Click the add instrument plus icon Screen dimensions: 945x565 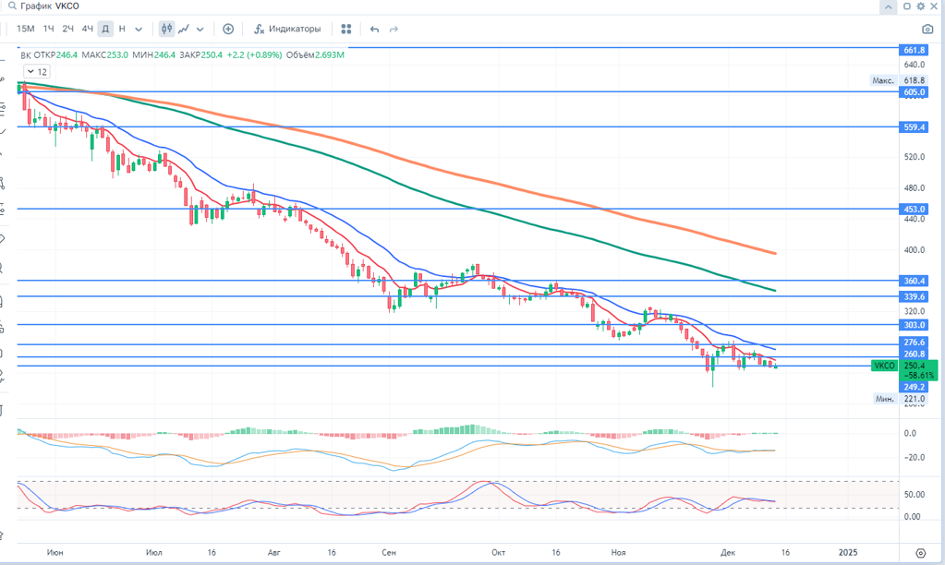coord(228,29)
